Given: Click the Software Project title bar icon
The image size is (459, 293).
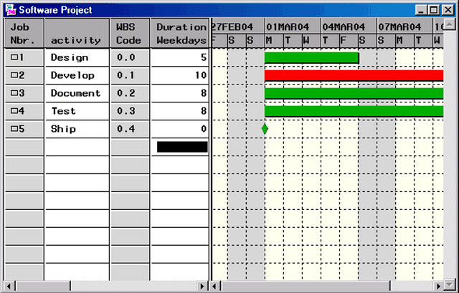Looking at the screenshot, I should tap(9, 9).
